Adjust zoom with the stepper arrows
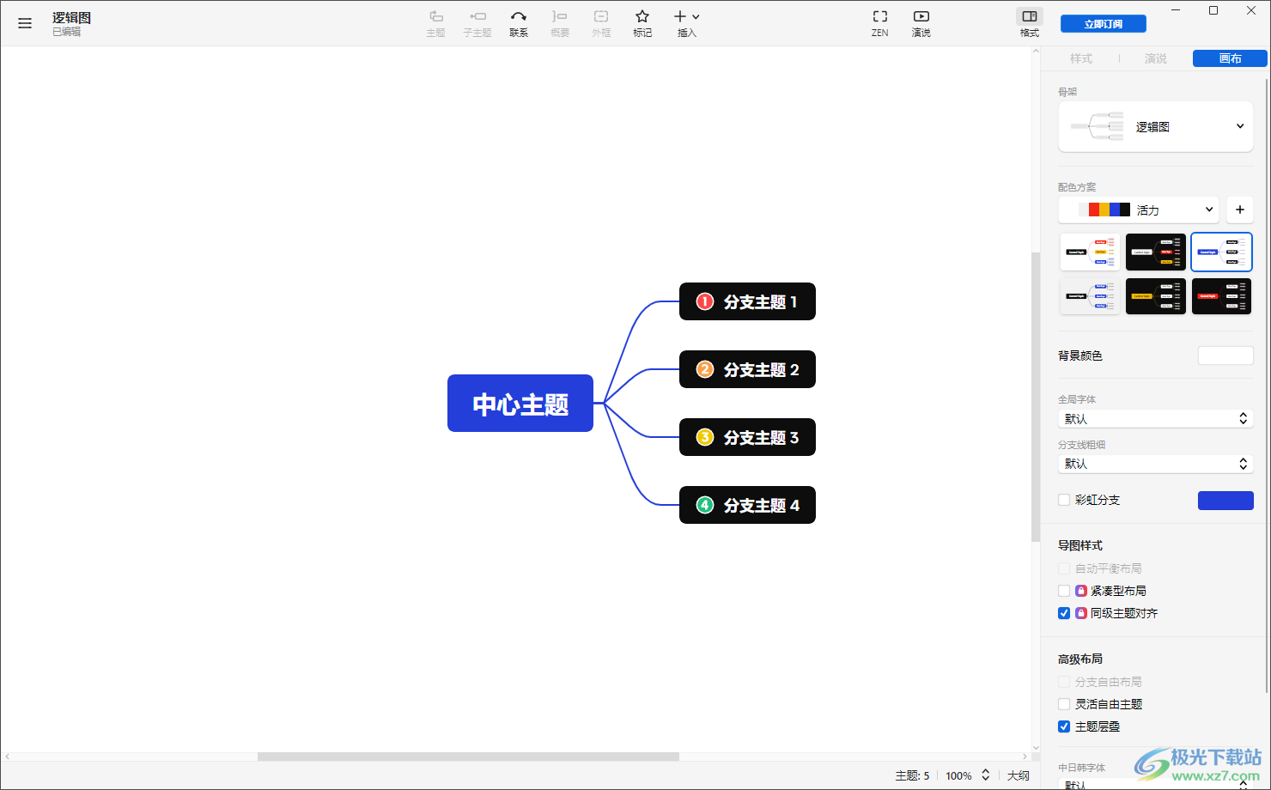The image size is (1271, 790). tap(986, 775)
